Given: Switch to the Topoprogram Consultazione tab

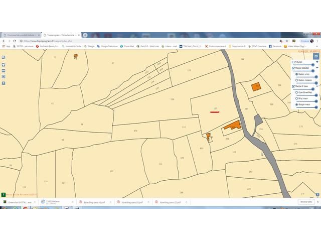Looking at the screenshot, I should (60, 35).
